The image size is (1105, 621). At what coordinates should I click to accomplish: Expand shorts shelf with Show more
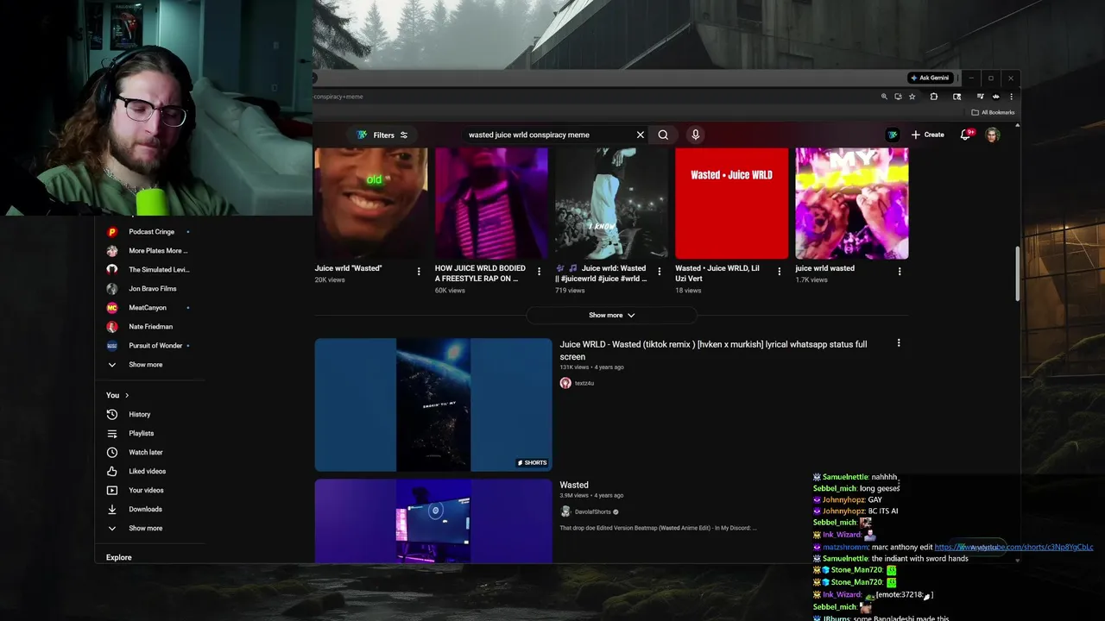coord(612,315)
